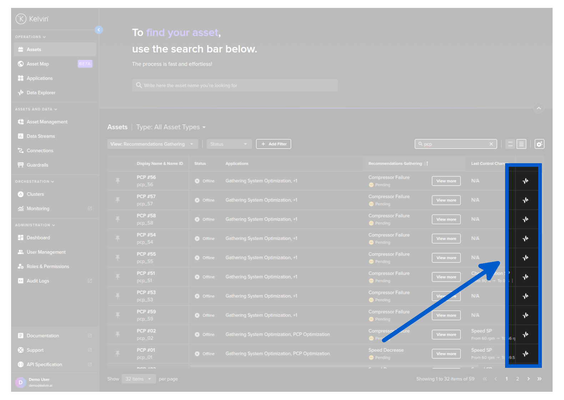Collapse the search banner chevron
Screen dimensions: 564x400
pyautogui.click(x=539, y=108)
